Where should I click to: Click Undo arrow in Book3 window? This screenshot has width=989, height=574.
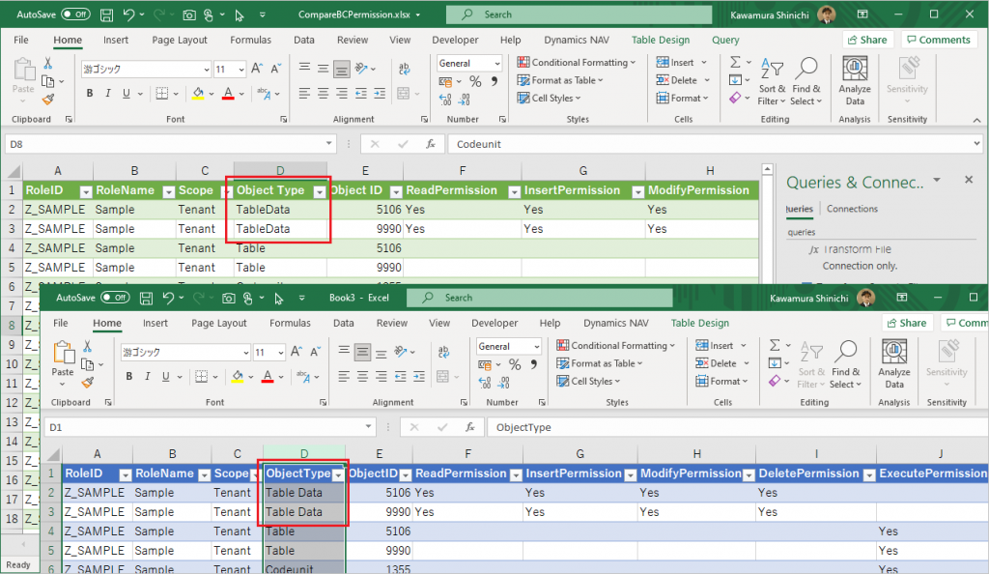point(168,298)
